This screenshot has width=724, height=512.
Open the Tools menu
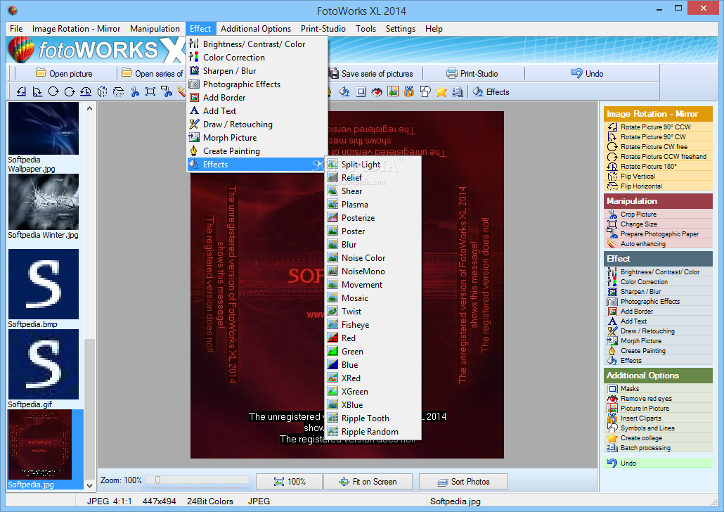(366, 29)
